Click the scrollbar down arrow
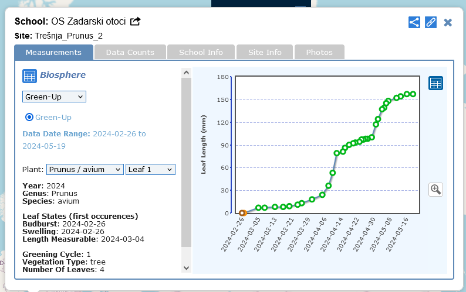466x292 pixels. (x=187, y=267)
